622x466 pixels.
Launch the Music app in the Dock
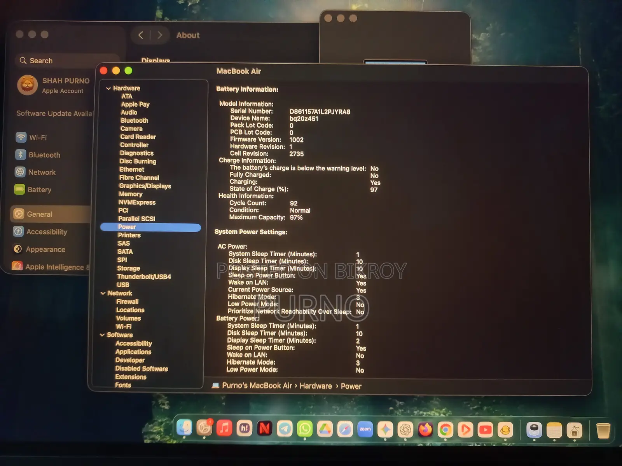(224, 428)
